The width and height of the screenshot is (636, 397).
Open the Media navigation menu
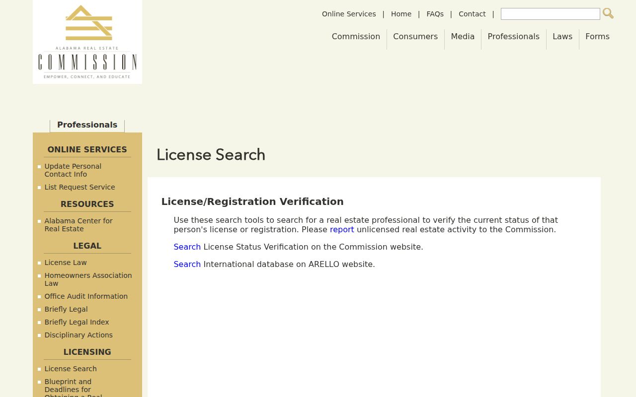(463, 37)
